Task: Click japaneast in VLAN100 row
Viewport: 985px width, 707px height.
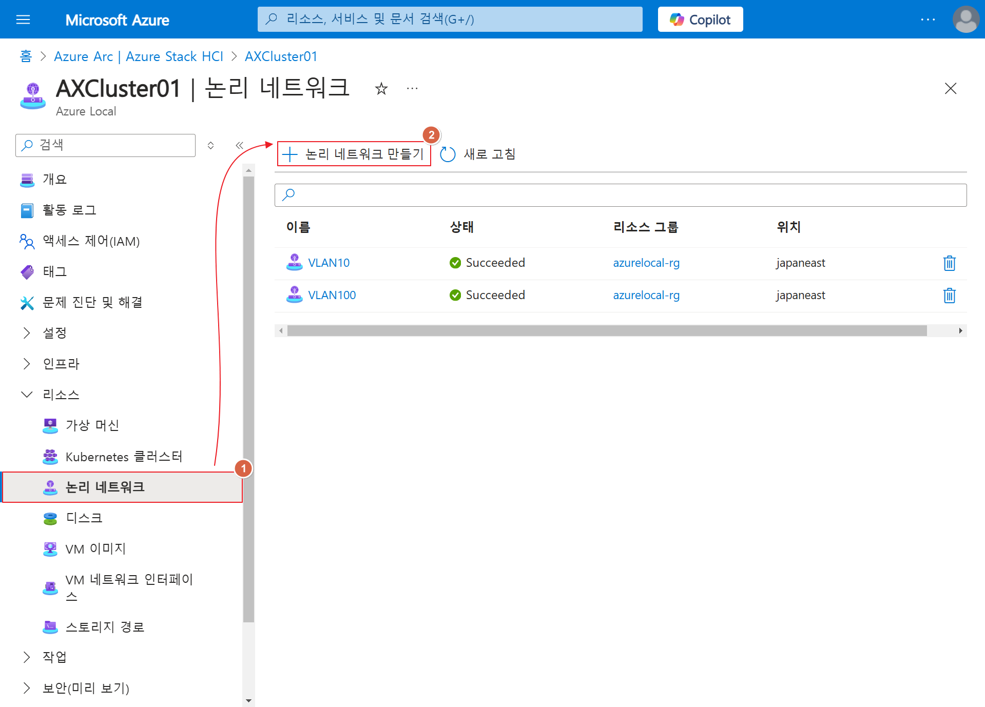Action: click(x=801, y=295)
